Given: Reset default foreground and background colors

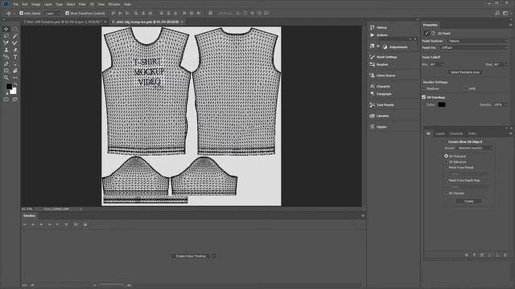Looking at the screenshot, I should [6, 93].
